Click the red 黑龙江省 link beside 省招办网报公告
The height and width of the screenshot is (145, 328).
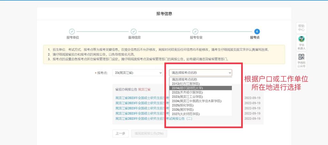click(x=144, y=89)
